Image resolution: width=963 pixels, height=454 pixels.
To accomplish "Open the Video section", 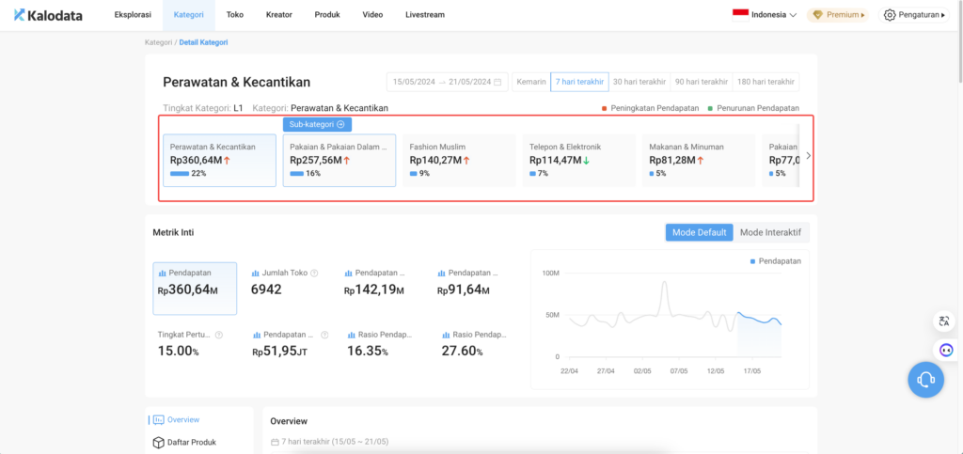I will coord(372,15).
